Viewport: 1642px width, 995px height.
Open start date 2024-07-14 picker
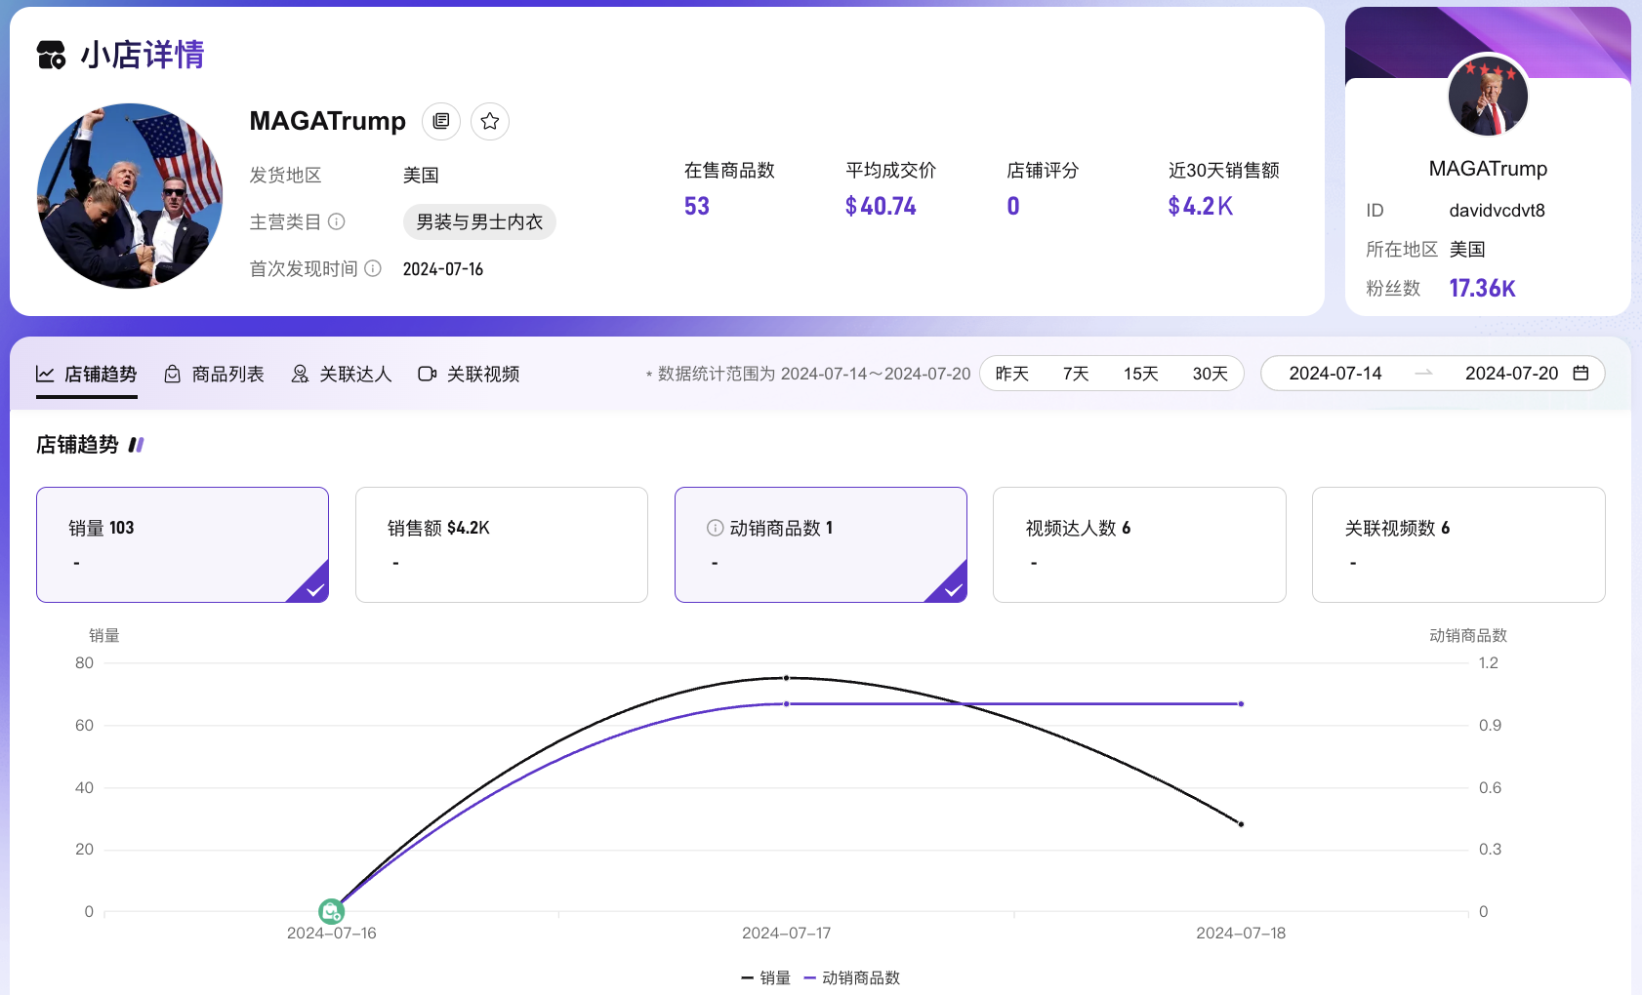1334,373
